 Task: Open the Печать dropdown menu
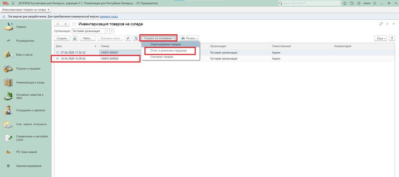189,38
